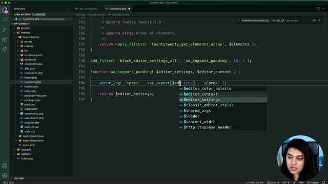
Task: Click the errors and warnings status item
Action: [x=8, y=182]
